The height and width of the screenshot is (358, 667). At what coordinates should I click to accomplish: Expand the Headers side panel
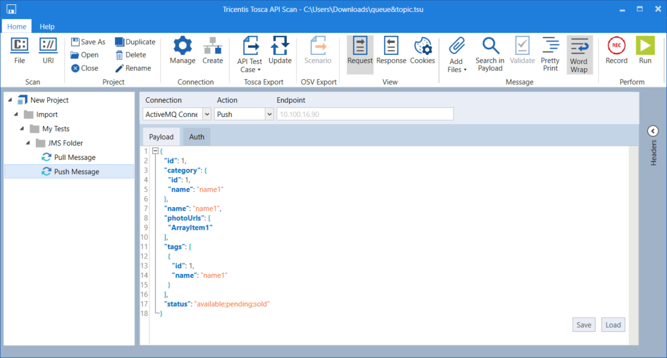tap(653, 131)
